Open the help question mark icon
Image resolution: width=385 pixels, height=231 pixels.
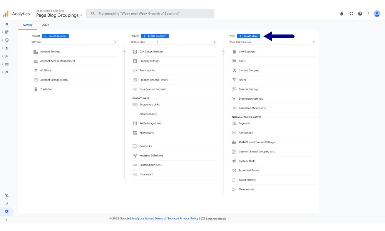click(x=360, y=14)
